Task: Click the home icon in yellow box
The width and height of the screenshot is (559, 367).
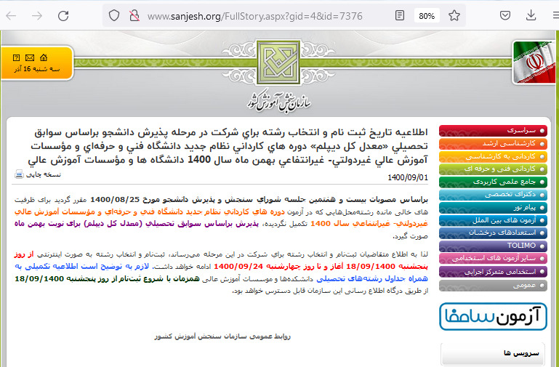Action: (x=44, y=57)
